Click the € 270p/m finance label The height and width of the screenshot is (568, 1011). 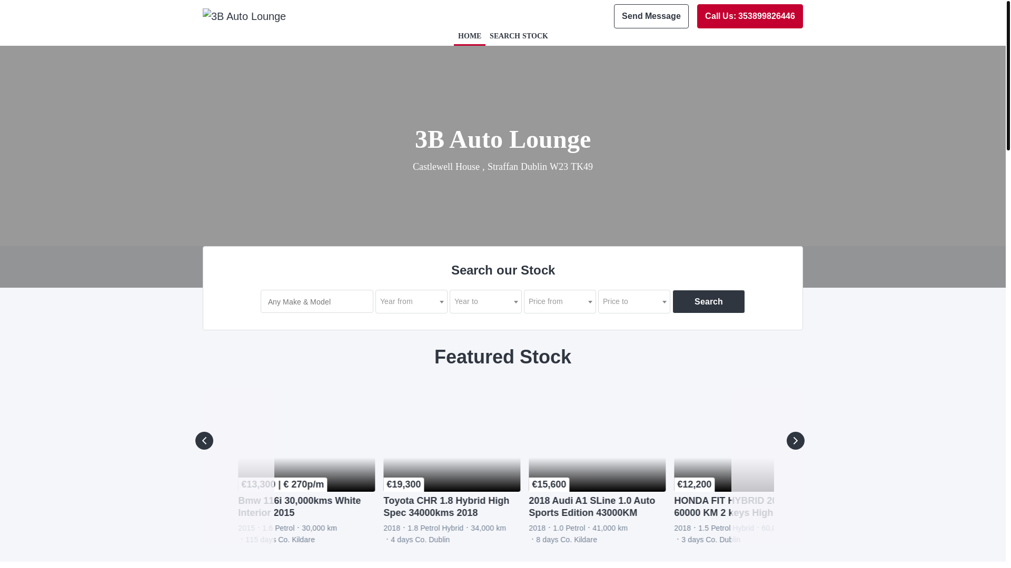coord(303,484)
